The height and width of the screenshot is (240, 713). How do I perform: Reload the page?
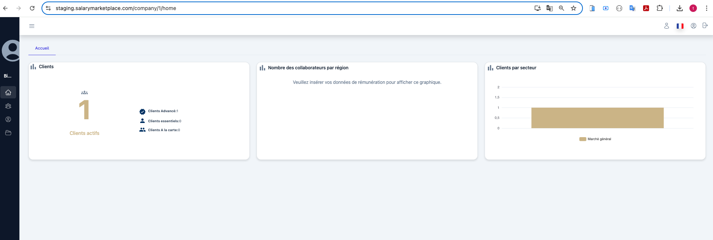(x=32, y=8)
